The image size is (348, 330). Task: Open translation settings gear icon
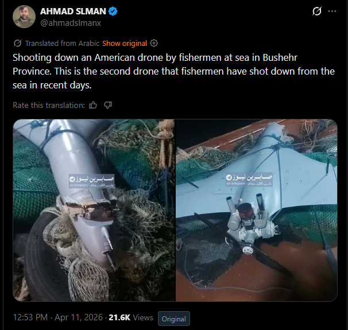point(154,43)
